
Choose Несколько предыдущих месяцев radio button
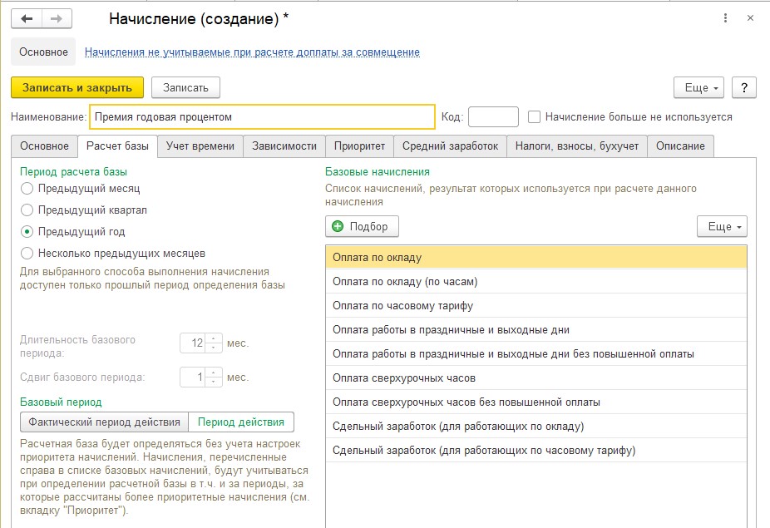pos(27,254)
